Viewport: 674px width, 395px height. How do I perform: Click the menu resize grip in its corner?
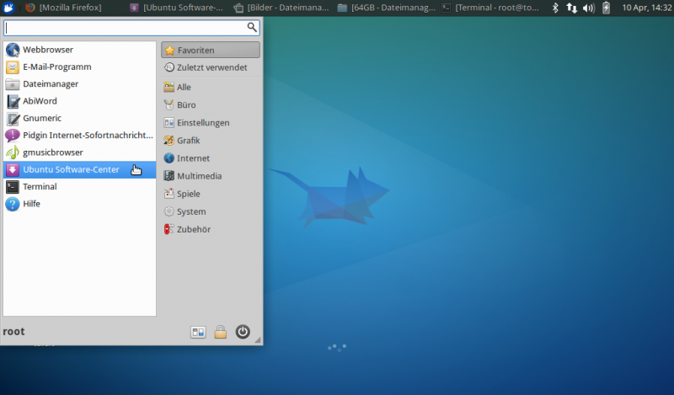258,340
